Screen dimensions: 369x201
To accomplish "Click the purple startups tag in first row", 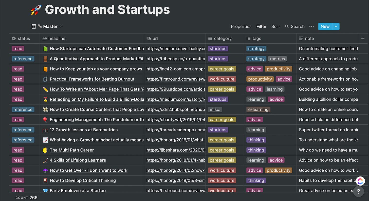I will pos(218,49).
